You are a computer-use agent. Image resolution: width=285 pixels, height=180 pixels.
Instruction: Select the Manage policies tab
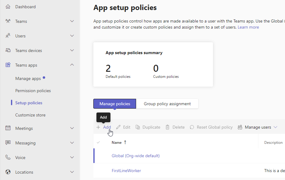pos(115,104)
